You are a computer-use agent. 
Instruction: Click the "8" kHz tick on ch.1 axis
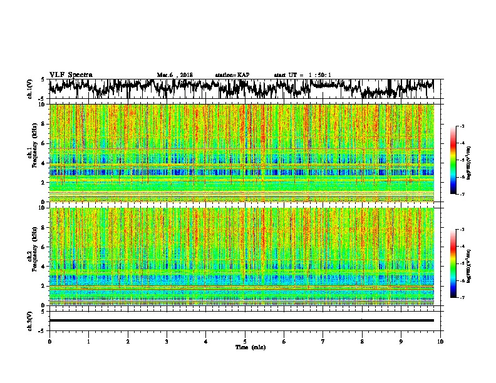tap(44, 124)
